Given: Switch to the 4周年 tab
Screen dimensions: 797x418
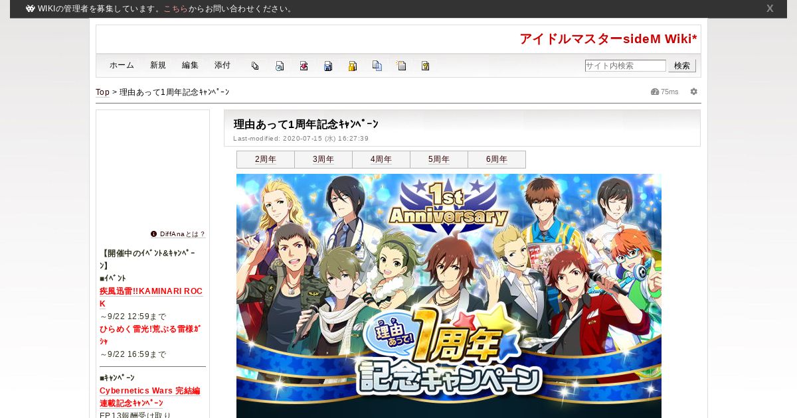Looking at the screenshot, I should [381, 159].
